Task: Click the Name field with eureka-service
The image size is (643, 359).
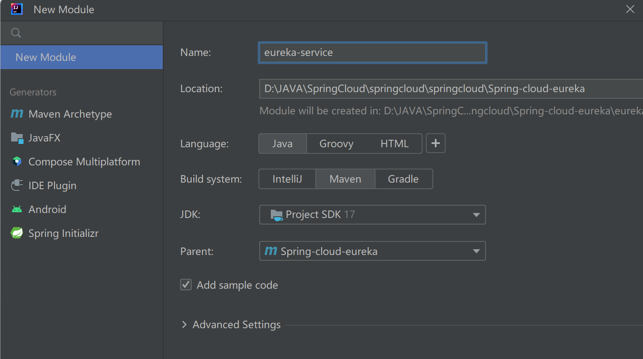Action: click(x=373, y=53)
